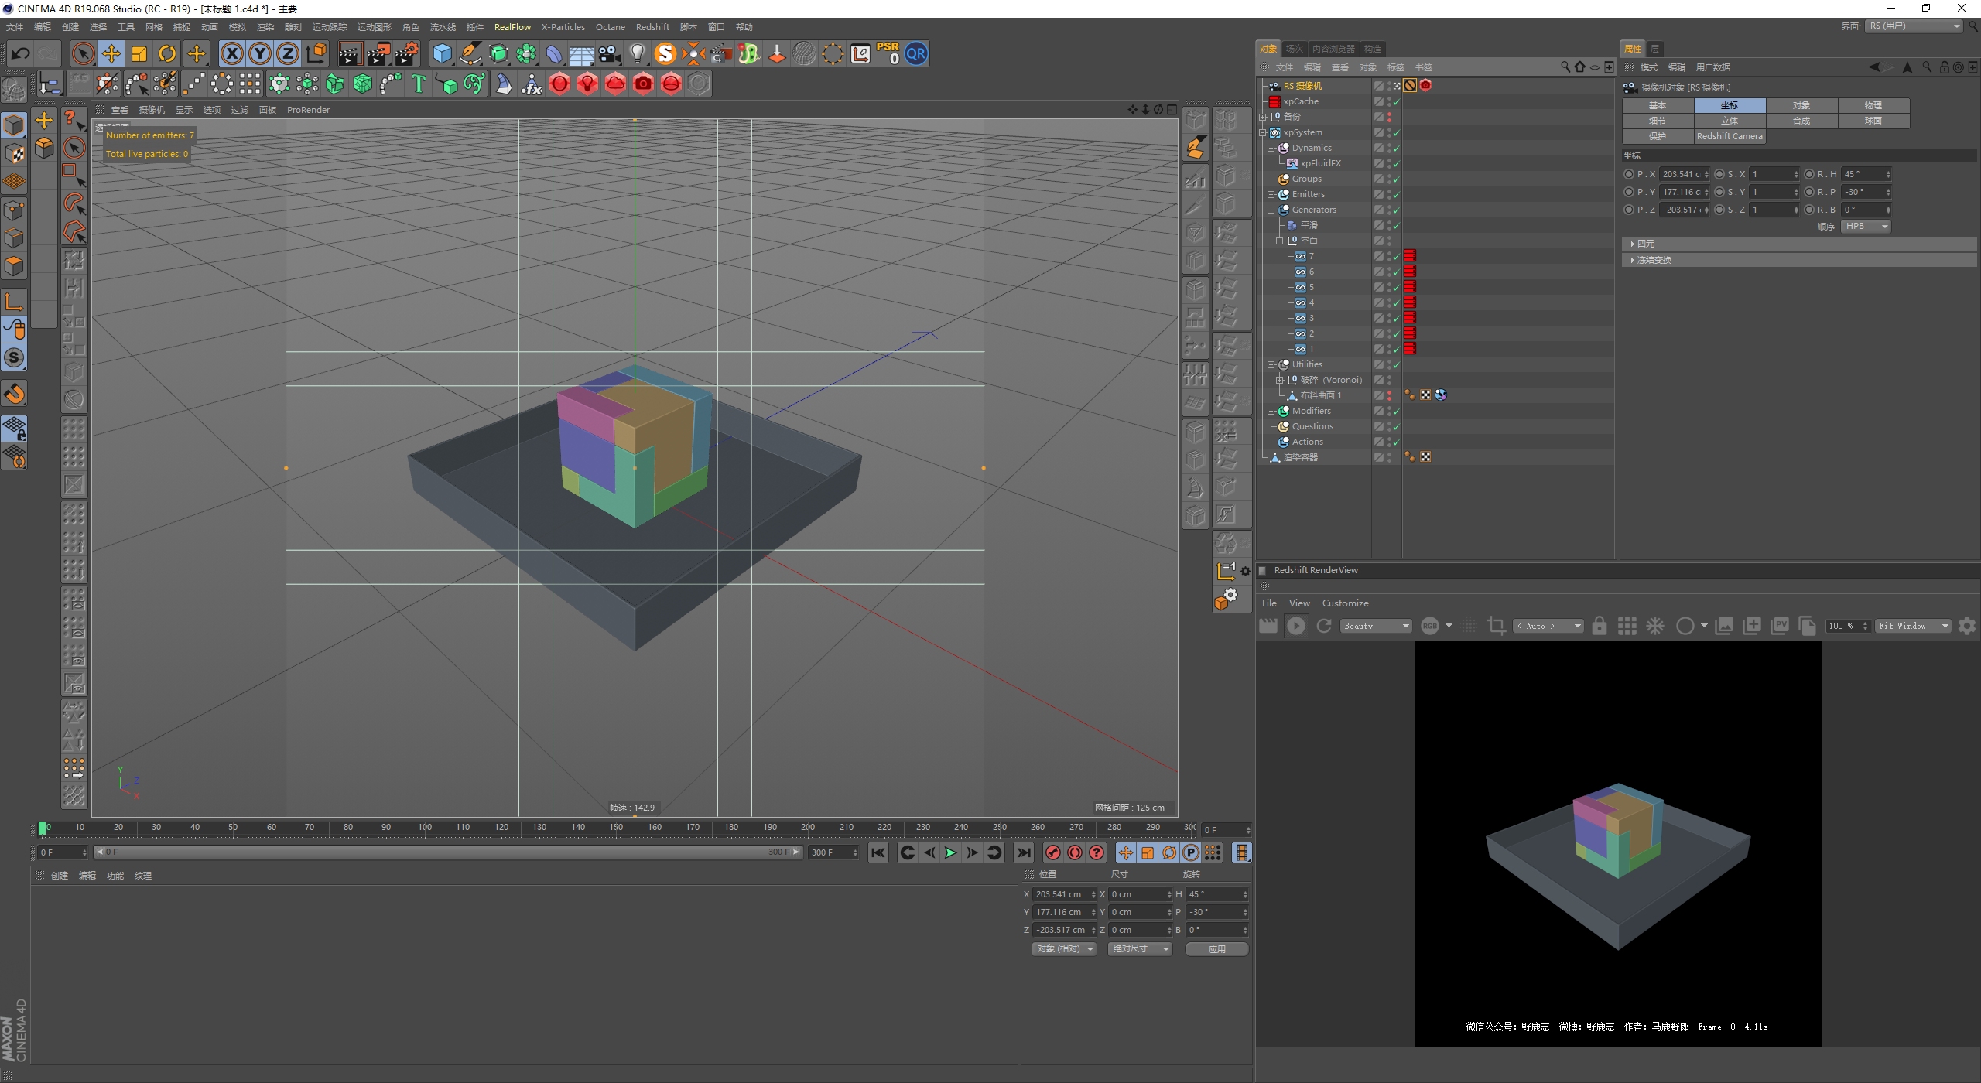Click the red Redshift camera icon
1981x1083 pixels.
tap(643, 84)
